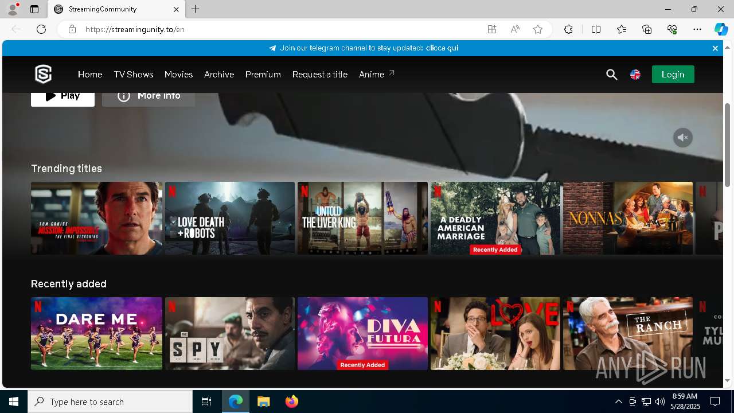Screen dimensions: 734x413
Task: Toggle Read aloud icon in address bar
Action: (515, 29)
